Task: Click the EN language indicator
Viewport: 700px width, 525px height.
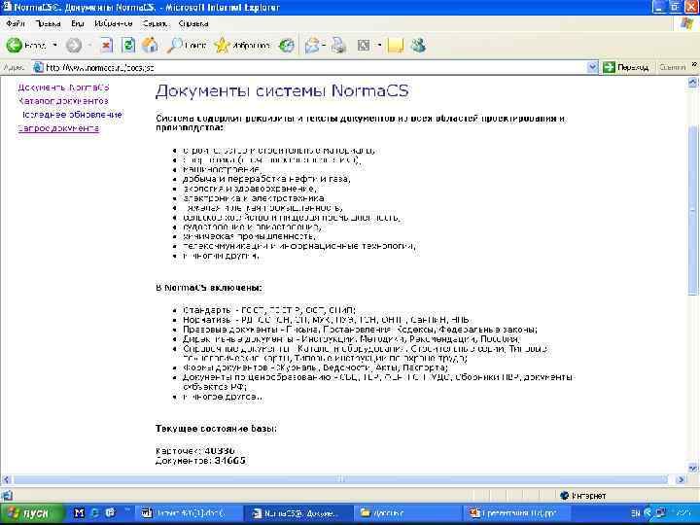Action: 636,514
